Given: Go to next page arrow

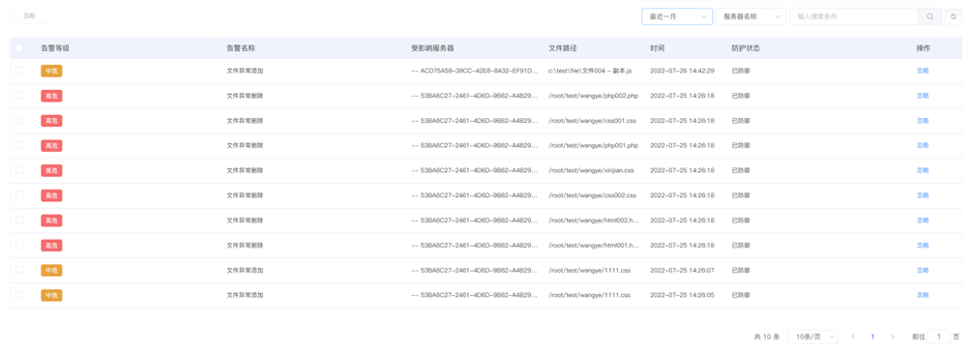Looking at the screenshot, I should pos(892,337).
